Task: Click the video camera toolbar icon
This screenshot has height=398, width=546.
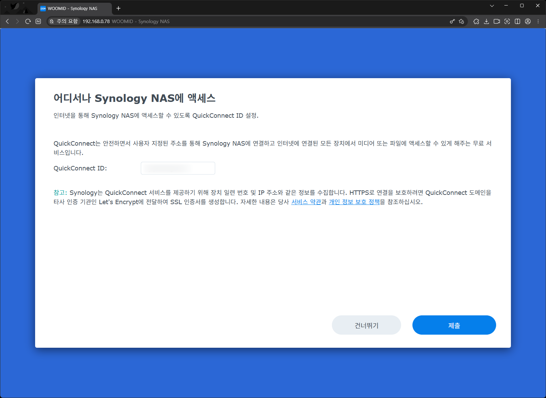Action: (x=497, y=21)
